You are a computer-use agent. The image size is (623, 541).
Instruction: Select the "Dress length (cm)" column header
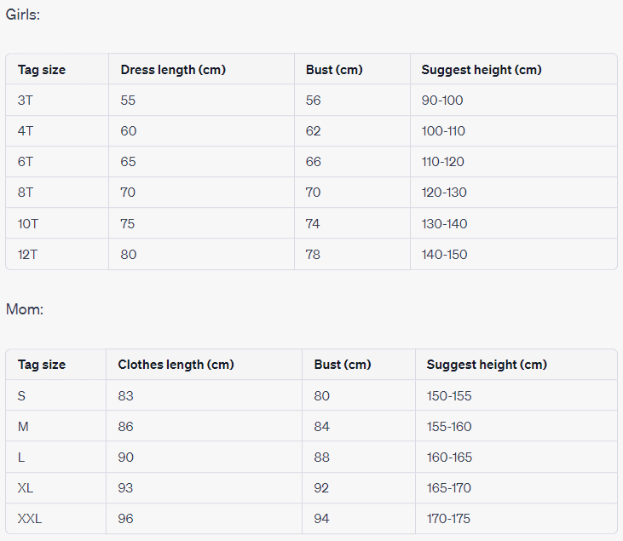click(173, 70)
